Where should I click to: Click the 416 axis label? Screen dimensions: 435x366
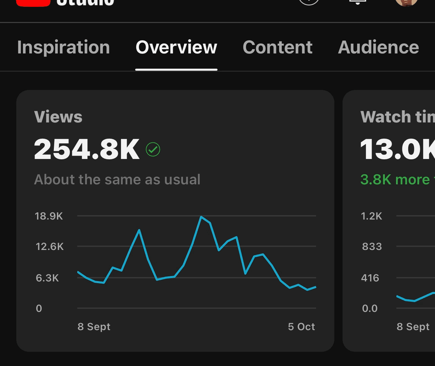coord(370,278)
